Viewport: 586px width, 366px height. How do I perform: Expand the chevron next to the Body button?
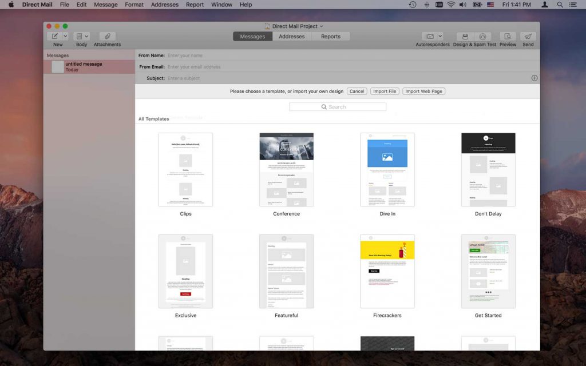(x=86, y=35)
